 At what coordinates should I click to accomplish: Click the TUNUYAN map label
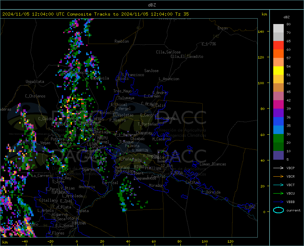tap(78, 223)
